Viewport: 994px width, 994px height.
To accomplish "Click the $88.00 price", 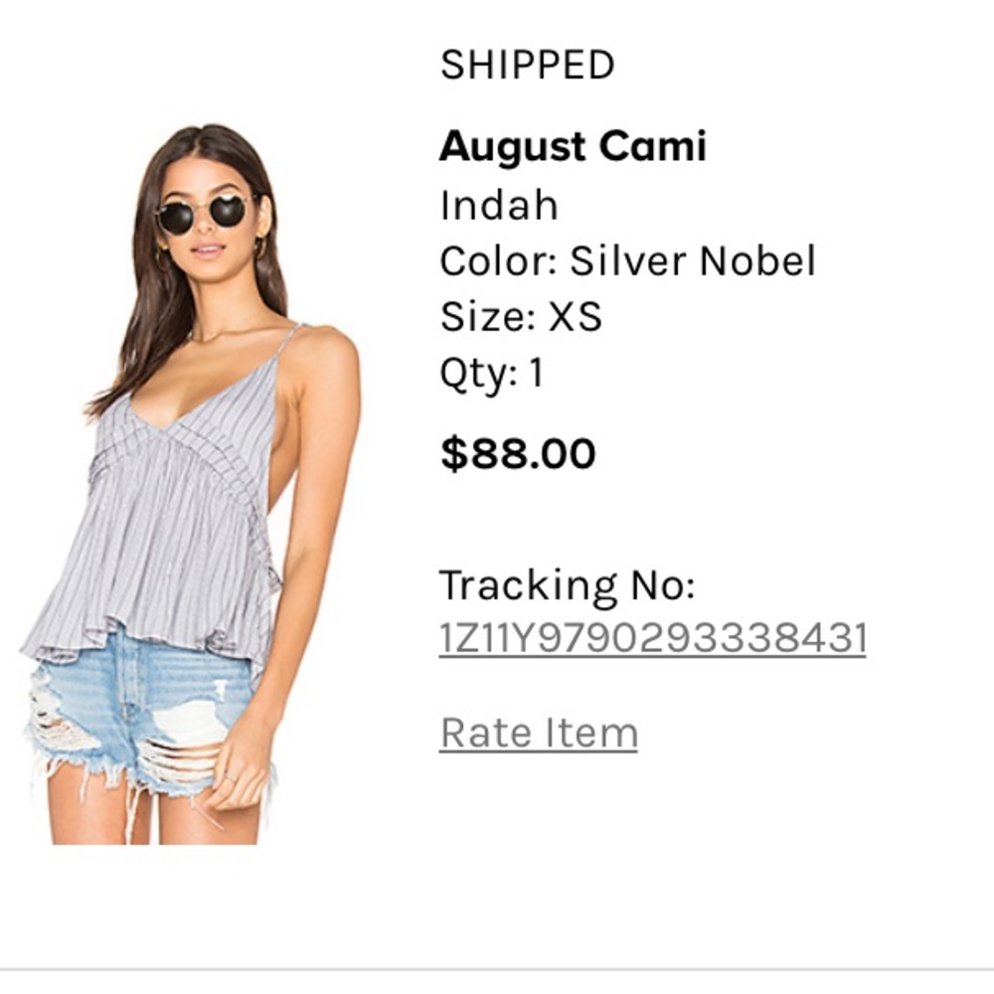I will pyautogui.click(x=518, y=451).
